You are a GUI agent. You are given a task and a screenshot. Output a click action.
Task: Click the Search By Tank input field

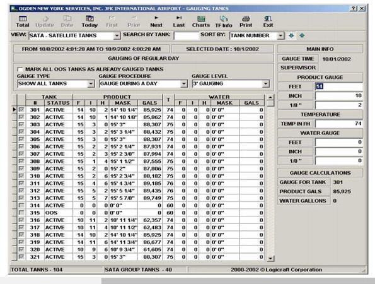coord(187,36)
